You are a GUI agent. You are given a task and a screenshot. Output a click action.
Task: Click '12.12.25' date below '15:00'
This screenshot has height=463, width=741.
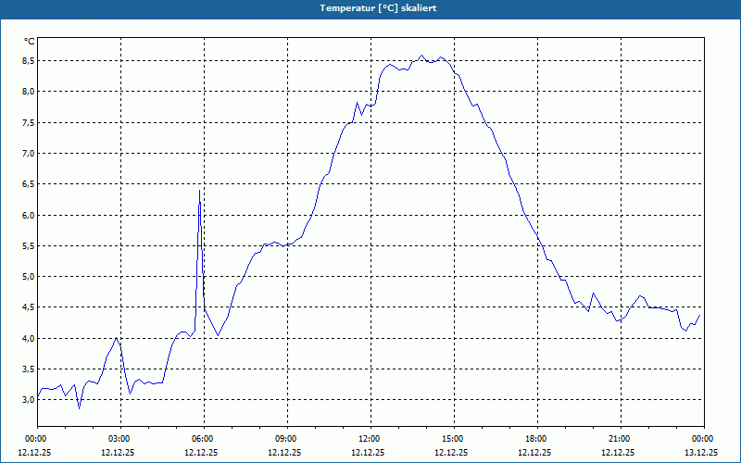point(451,452)
